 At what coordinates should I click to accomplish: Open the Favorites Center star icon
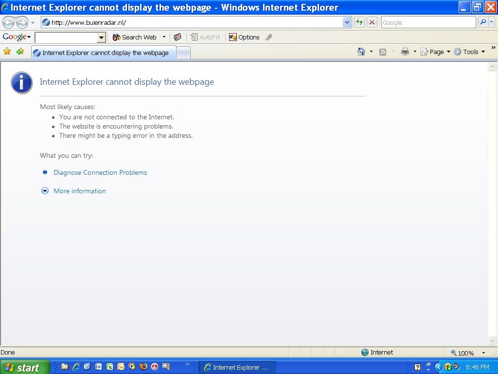(x=7, y=51)
